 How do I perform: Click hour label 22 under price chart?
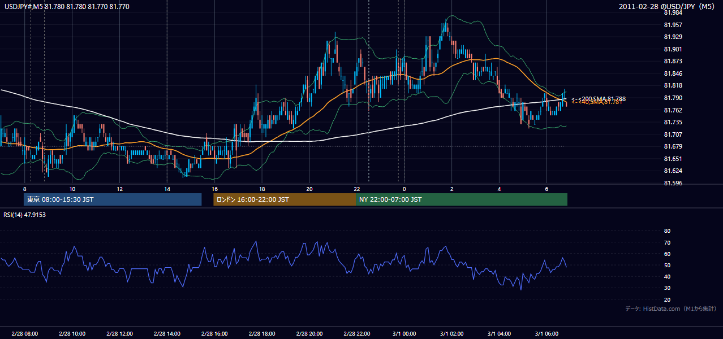pos(357,189)
